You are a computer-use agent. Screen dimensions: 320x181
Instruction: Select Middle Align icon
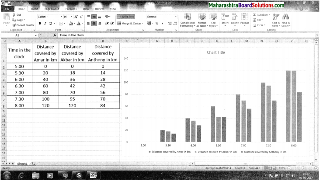click(x=94, y=17)
